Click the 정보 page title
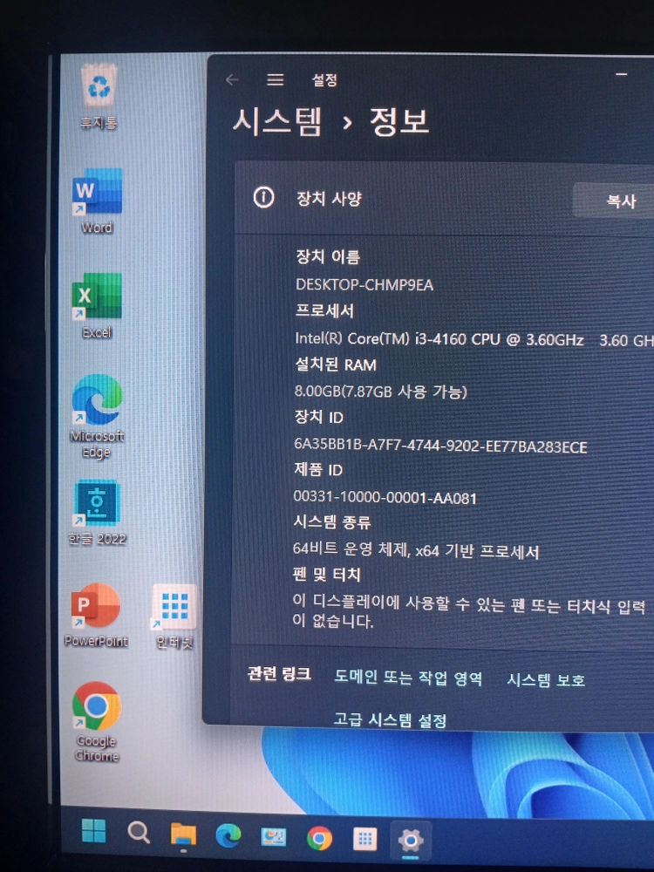 (399, 121)
